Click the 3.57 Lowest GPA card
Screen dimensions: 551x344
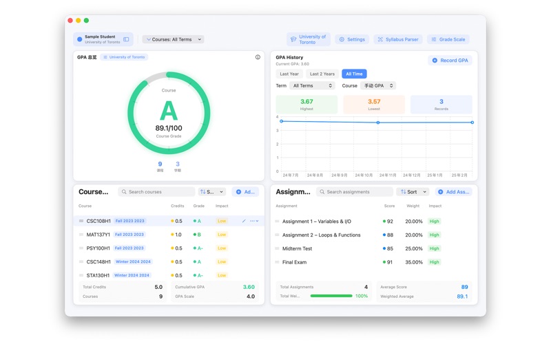374,105
